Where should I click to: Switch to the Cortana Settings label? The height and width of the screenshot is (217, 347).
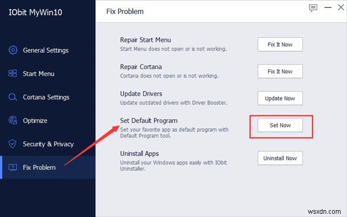pyautogui.click(x=46, y=97)
